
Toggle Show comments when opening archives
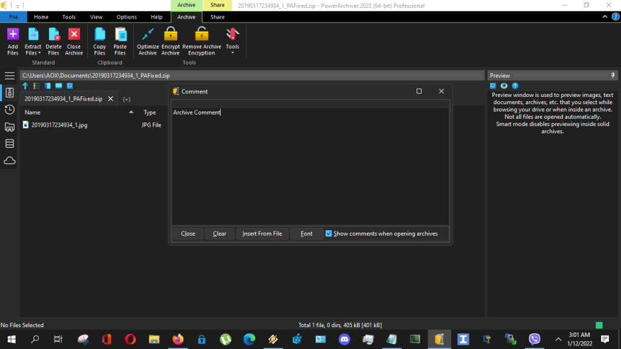[329, 233]
